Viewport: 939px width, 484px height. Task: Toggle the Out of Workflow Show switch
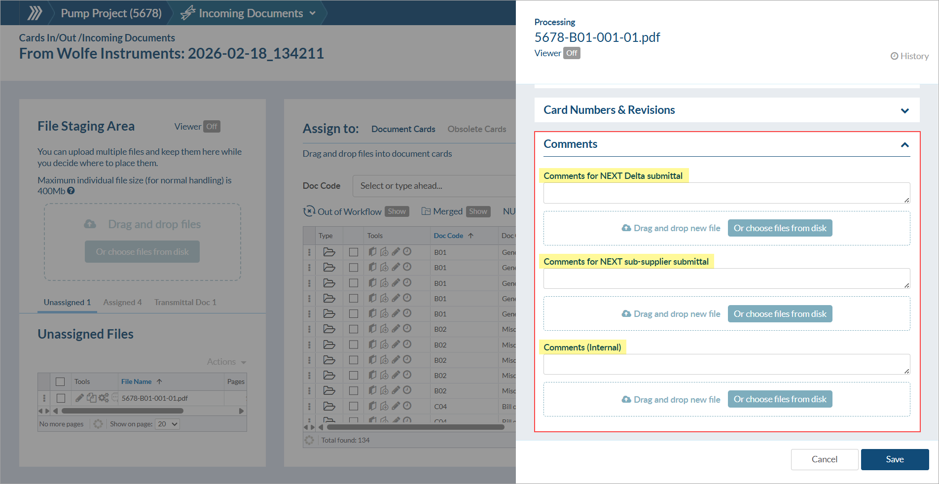397,211
